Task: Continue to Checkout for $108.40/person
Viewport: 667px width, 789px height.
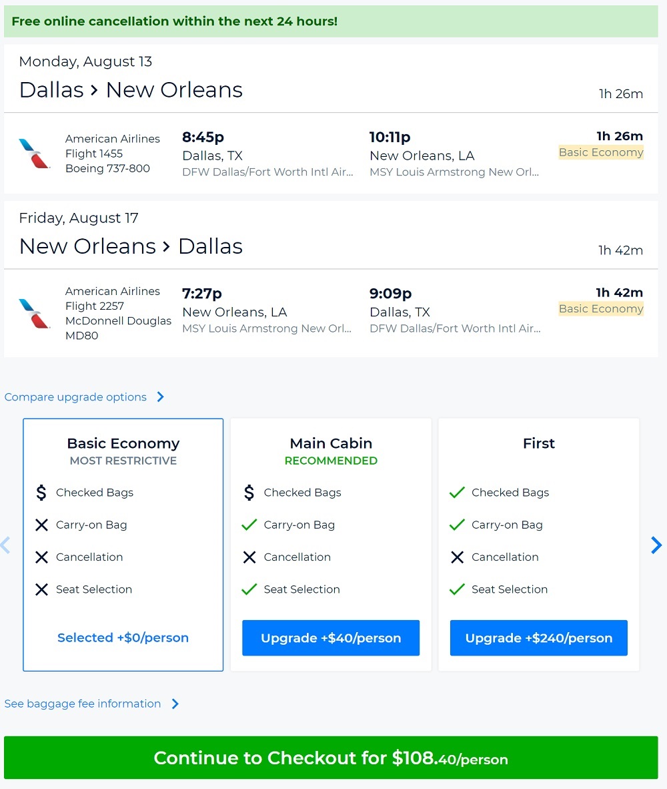Action: click(331, 758)
